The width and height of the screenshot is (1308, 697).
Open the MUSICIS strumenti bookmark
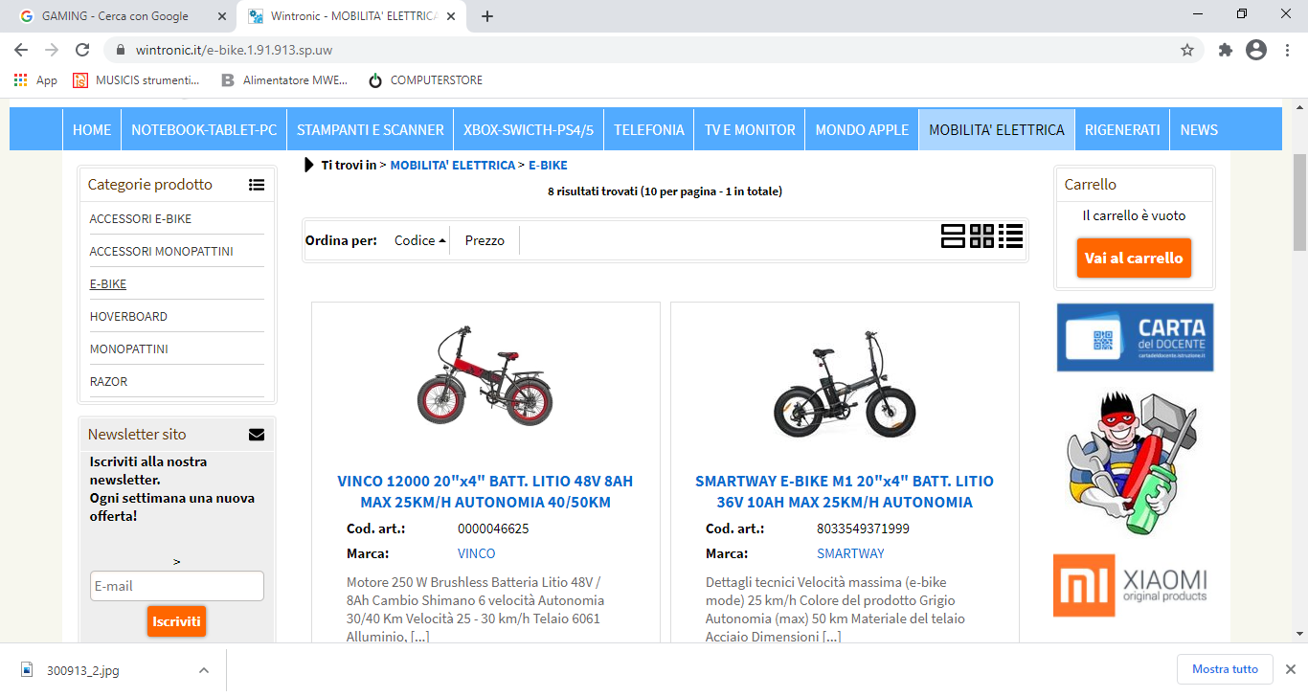(x=137, y=80)
